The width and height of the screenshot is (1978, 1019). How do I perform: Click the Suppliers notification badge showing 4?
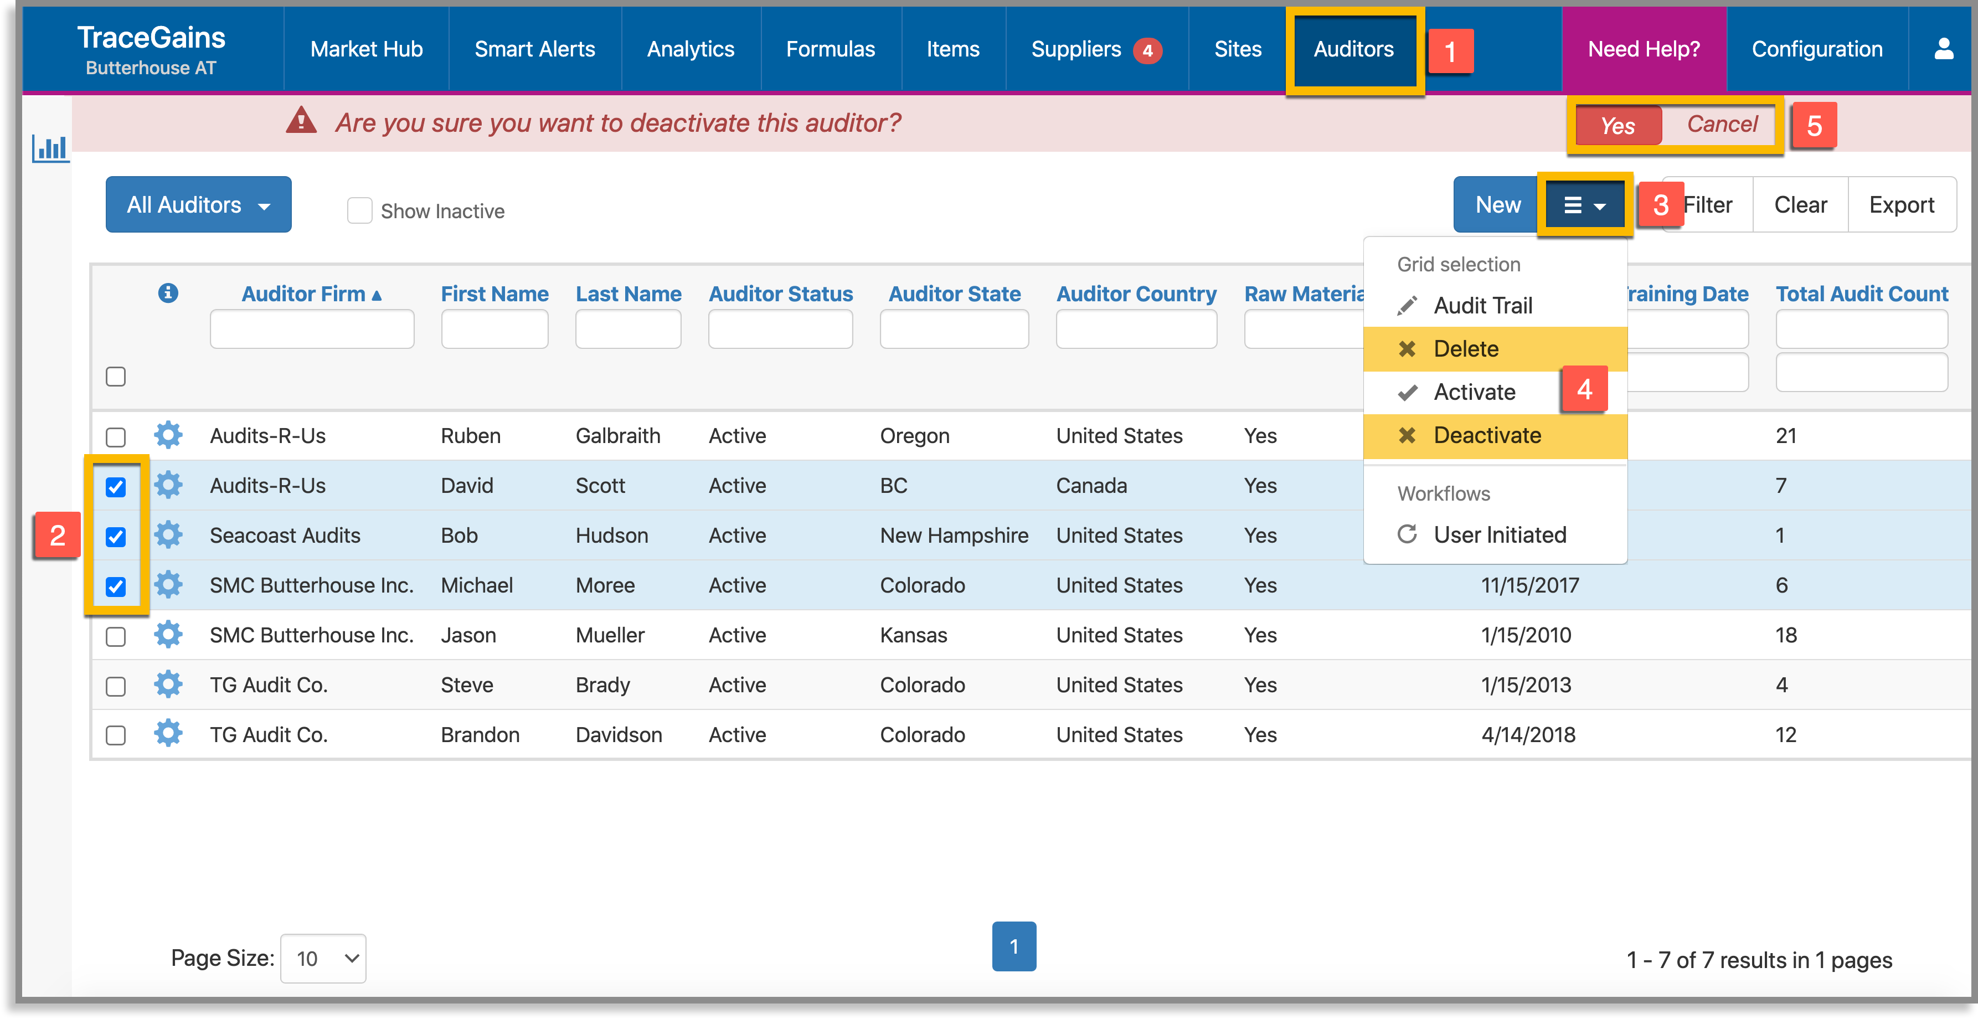pyautogui.click(x=1147, y=51)
